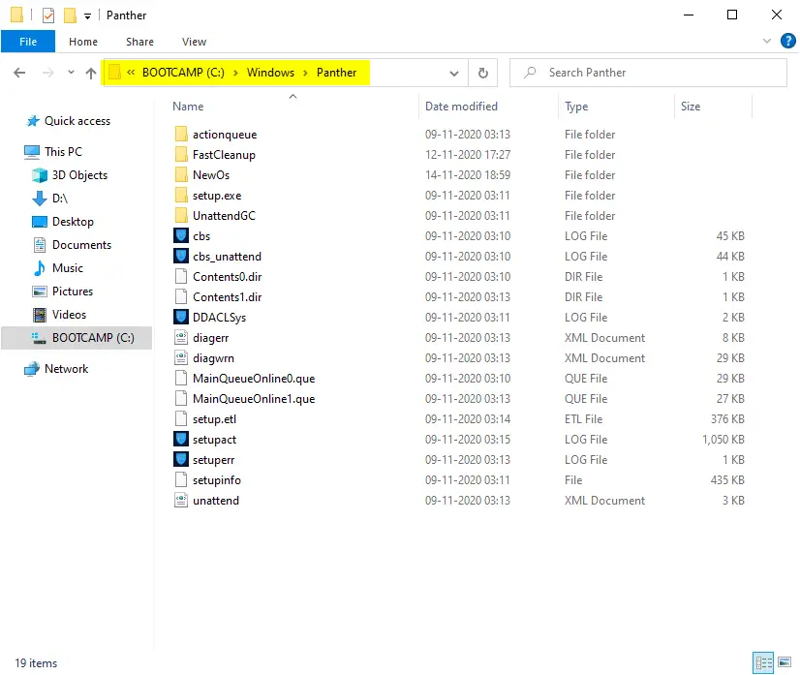Open dropdown after BOOTCAMP (C:) breadcrumb
This screenshot has height=675, width=800.
coord(235,73)
